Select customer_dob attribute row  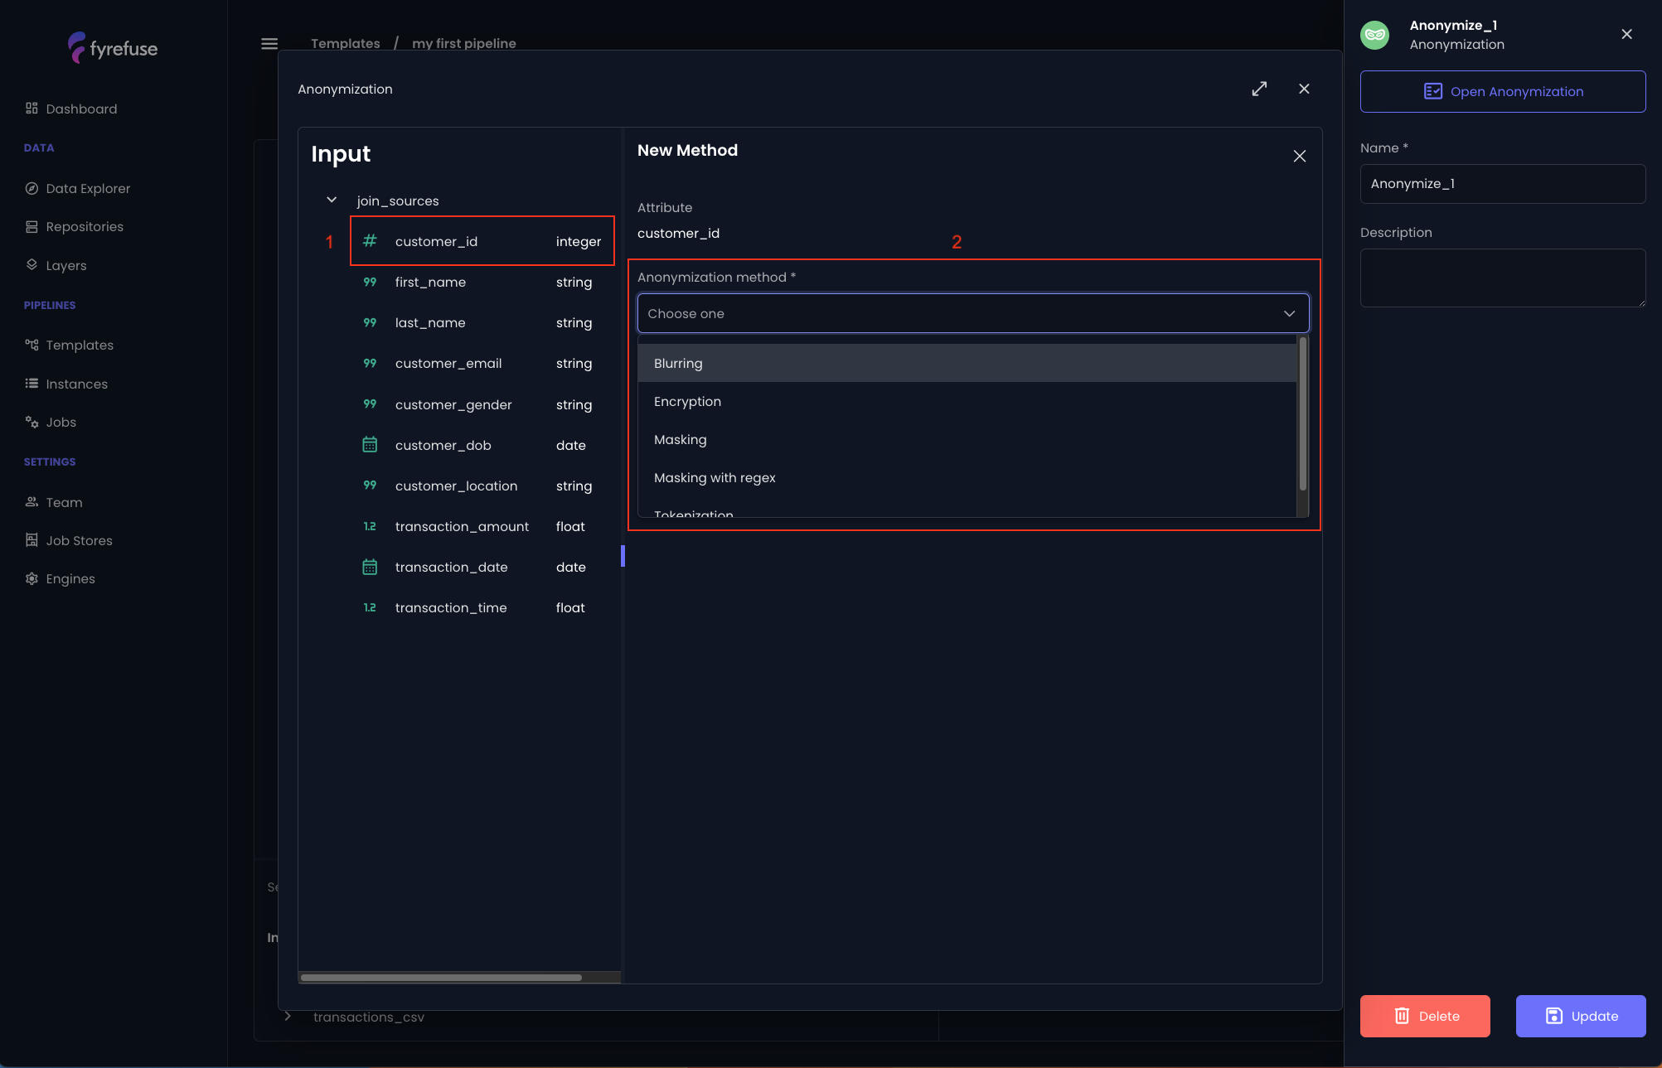tap(482, 446)
